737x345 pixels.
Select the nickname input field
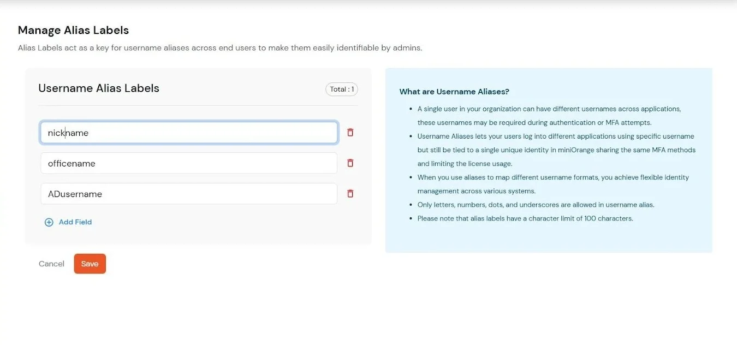pos(188,132)
